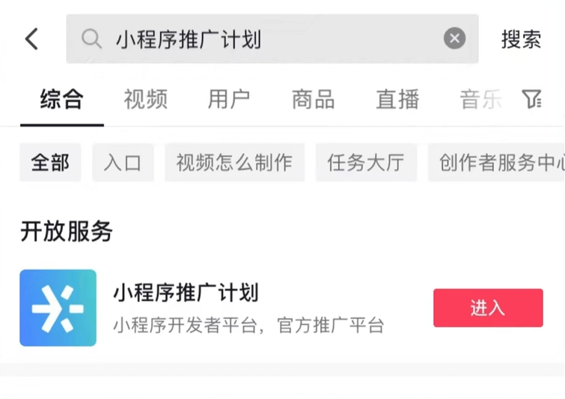Image resolution: width=565 pixels, height=399 pixels.
Task: Open the 小程序推广计划 service title
Action: [x=186, y=293]
